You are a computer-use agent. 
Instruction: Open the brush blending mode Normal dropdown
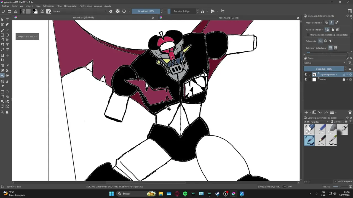tap(79, 11)
